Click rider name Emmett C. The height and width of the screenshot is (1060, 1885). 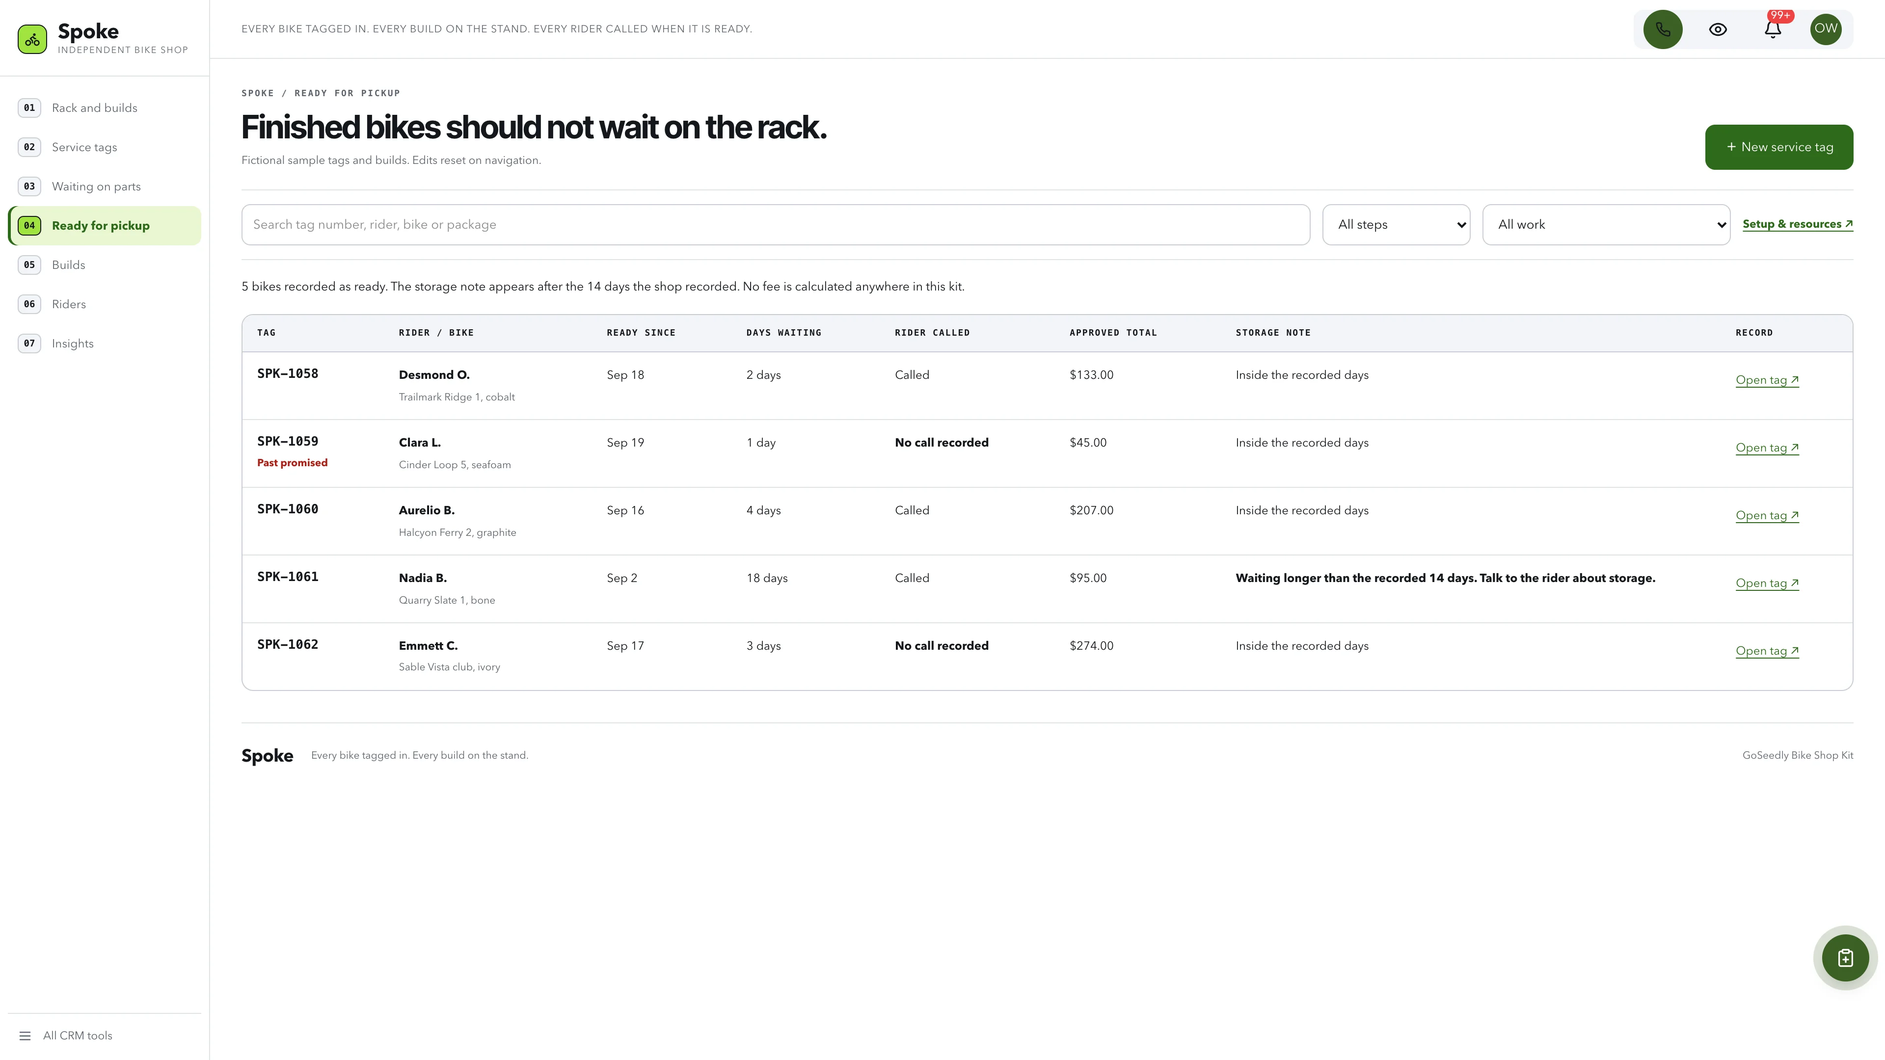pos(428,646)
